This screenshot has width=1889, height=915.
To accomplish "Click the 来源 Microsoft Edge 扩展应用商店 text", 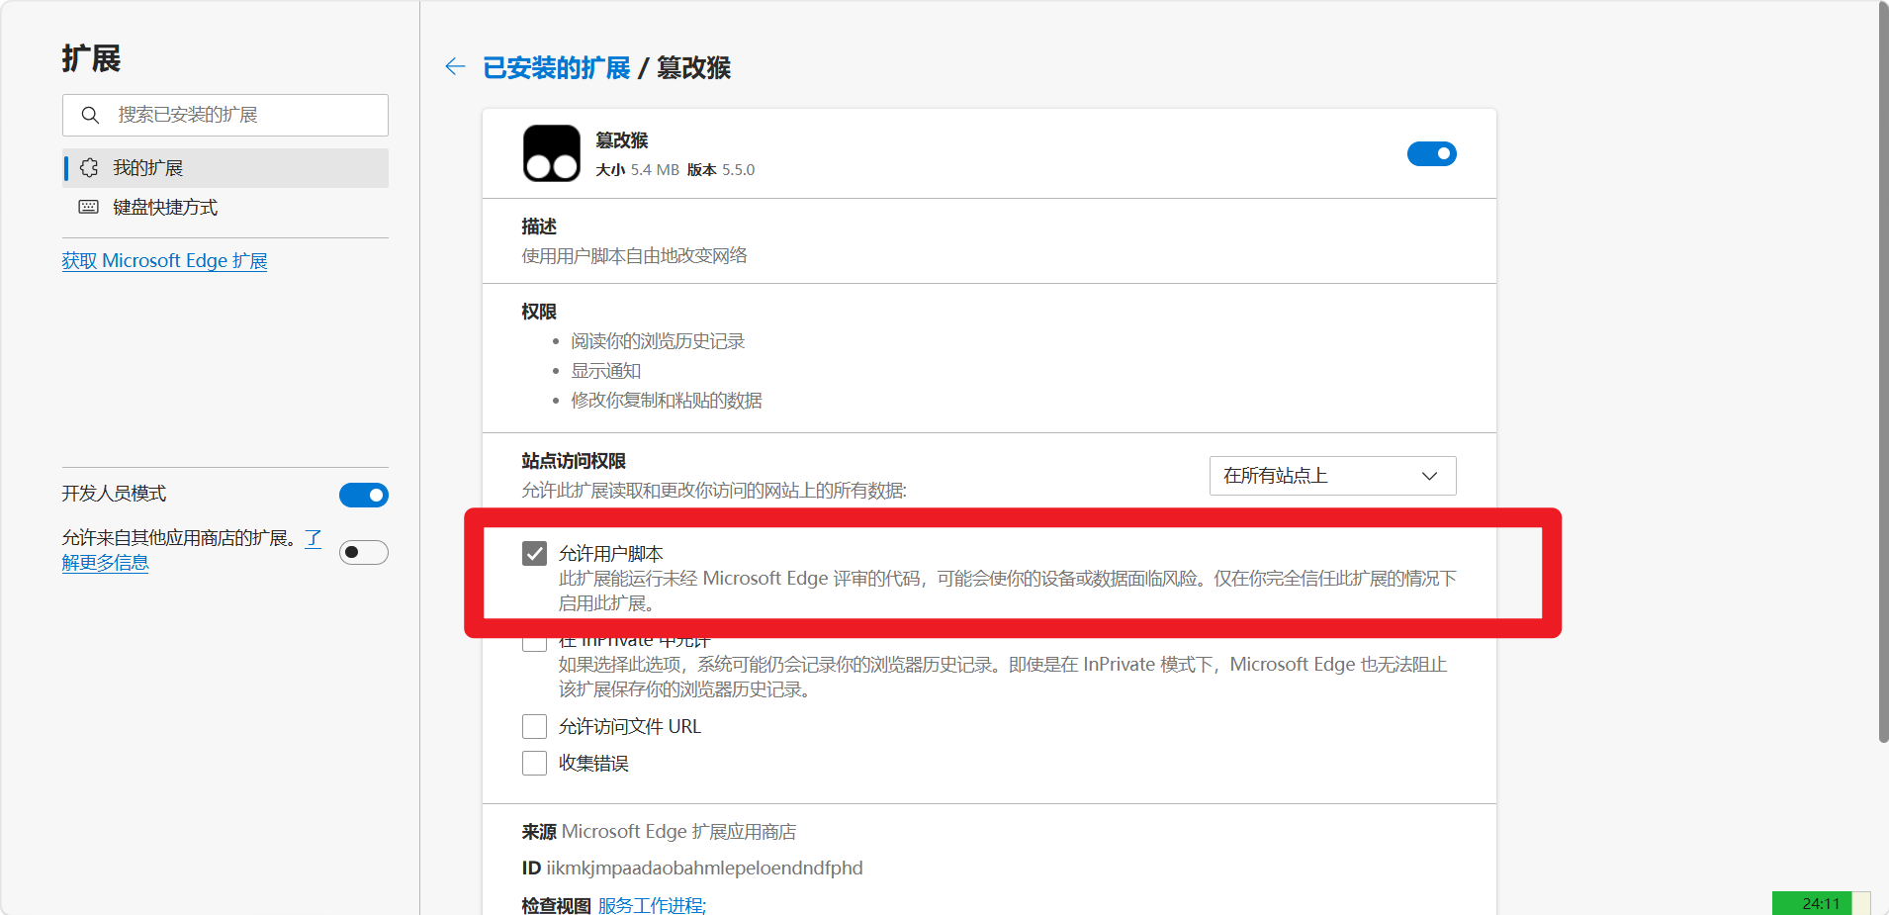I will [x=659, y=832].
